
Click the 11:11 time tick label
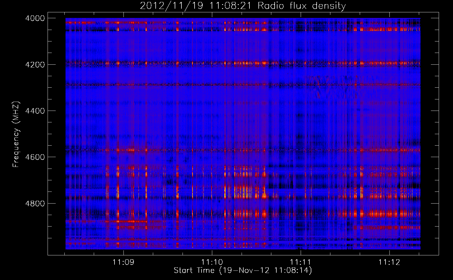(x=301, y=262)
